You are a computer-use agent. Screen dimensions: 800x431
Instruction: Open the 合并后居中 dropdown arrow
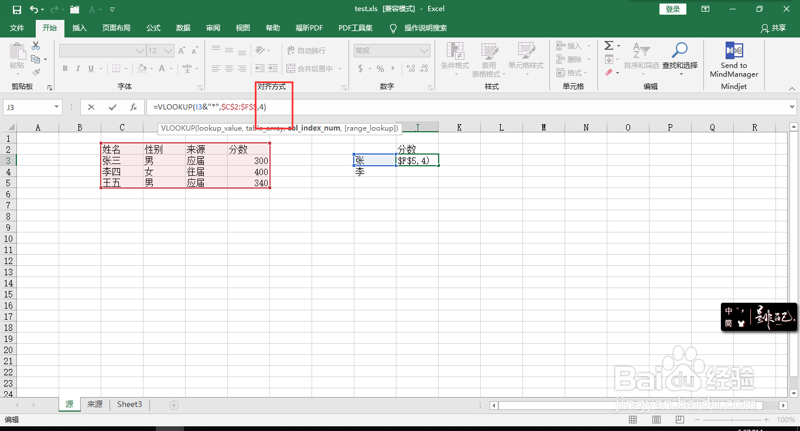pyautogui.click(x=340, y=69)
